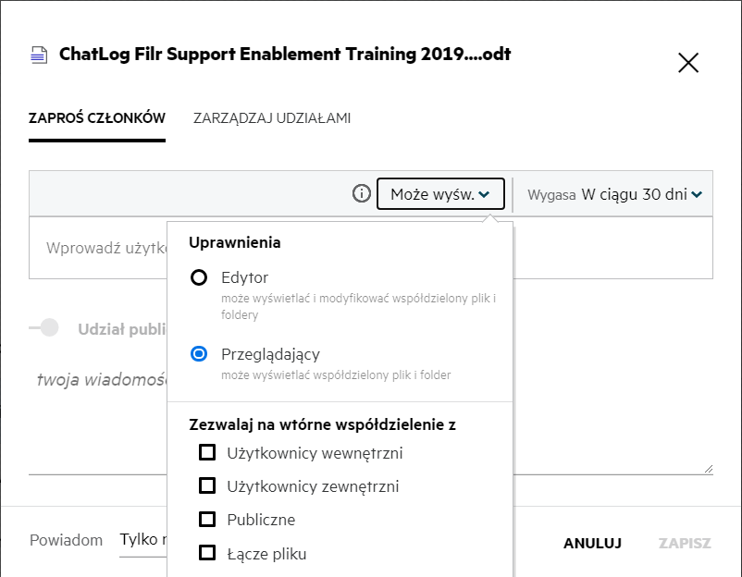Toggle the Udział publiczny switch
The width and height of the screenshot is (742, 577).
tap(44, 328)
